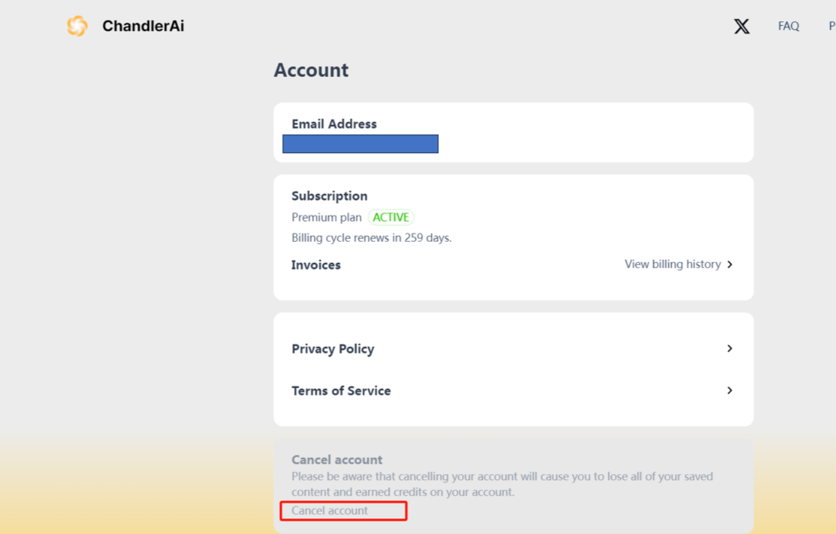Screen dimensions: 836x534
Task: Click the Account page heading
Action: coord(311,70)
